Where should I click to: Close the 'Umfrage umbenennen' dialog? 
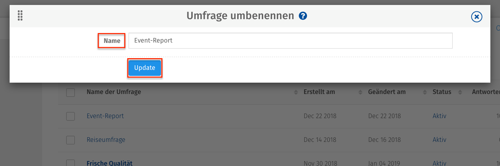click(476, 17)
